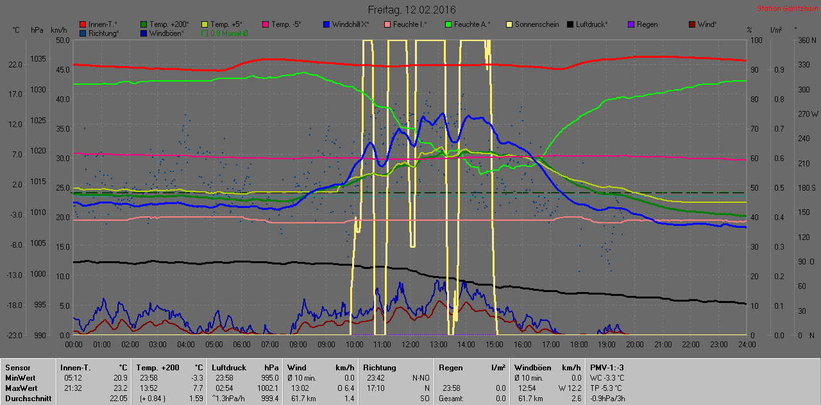Click the 12:00 time axis label

click(409, 345)
